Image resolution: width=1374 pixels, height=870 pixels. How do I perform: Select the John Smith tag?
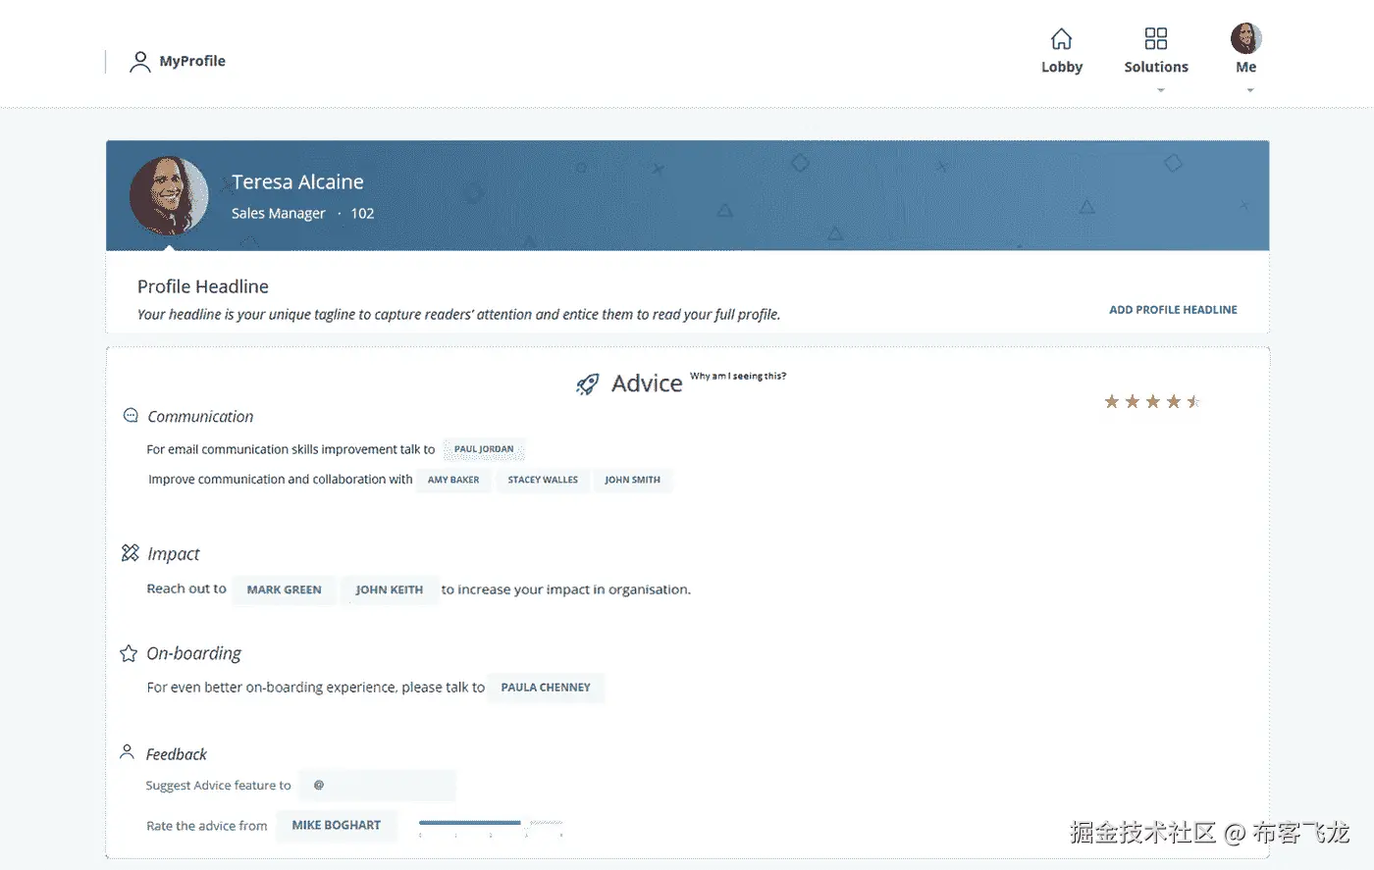(632, 480)
